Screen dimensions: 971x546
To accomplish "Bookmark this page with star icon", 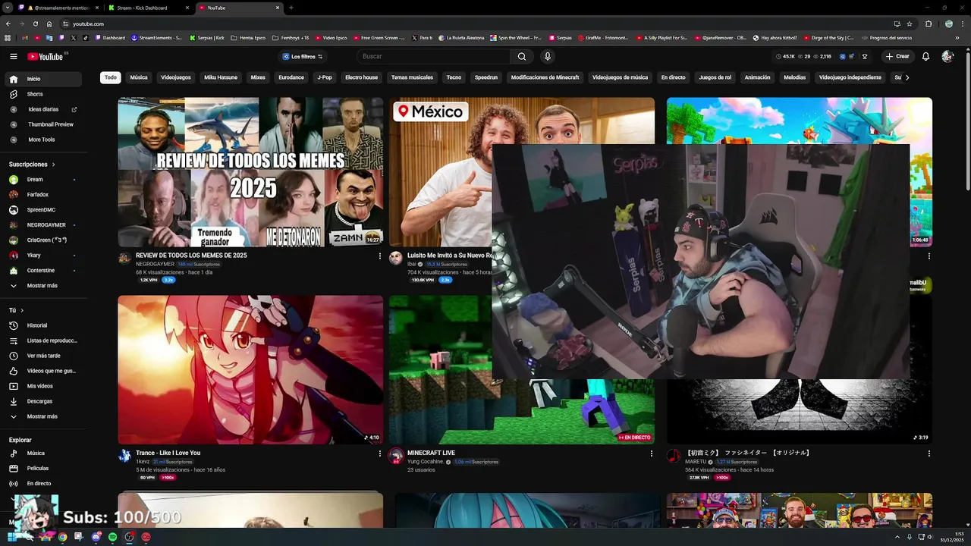I will tap(910, 24).
